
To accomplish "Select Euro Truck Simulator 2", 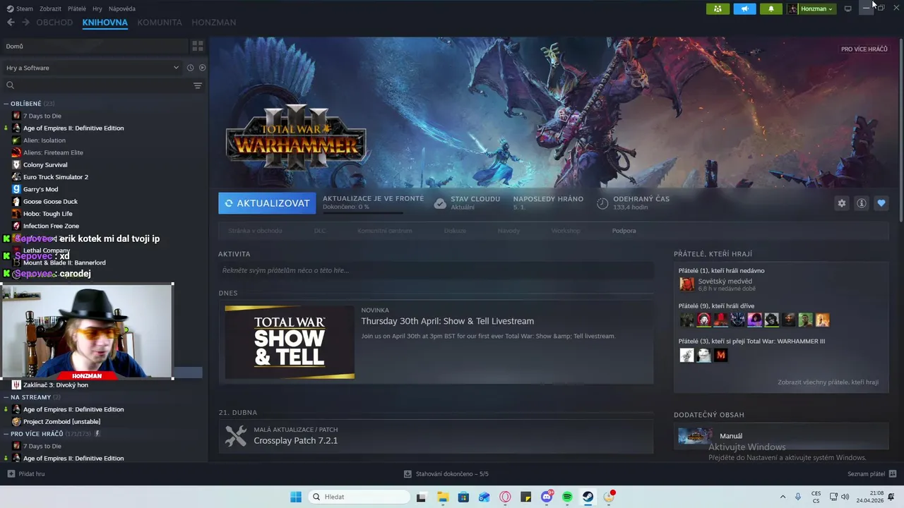I will click(x=56, y=177).
